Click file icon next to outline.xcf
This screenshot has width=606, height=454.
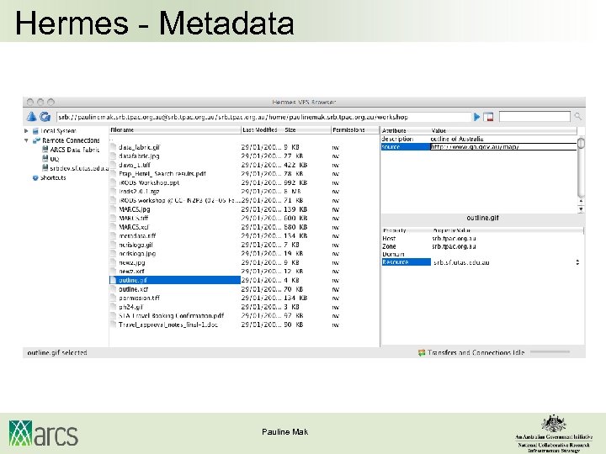coord(114,289)
